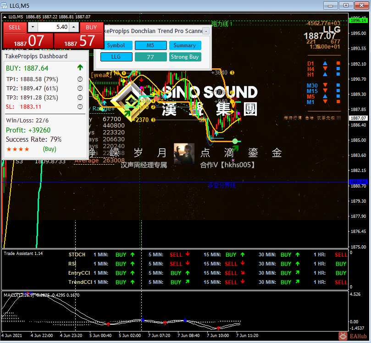Click the 1887 07 sell price tile
Image resolution: width=371 pixels, height=343 pixels.
click(x=28, y=41)
